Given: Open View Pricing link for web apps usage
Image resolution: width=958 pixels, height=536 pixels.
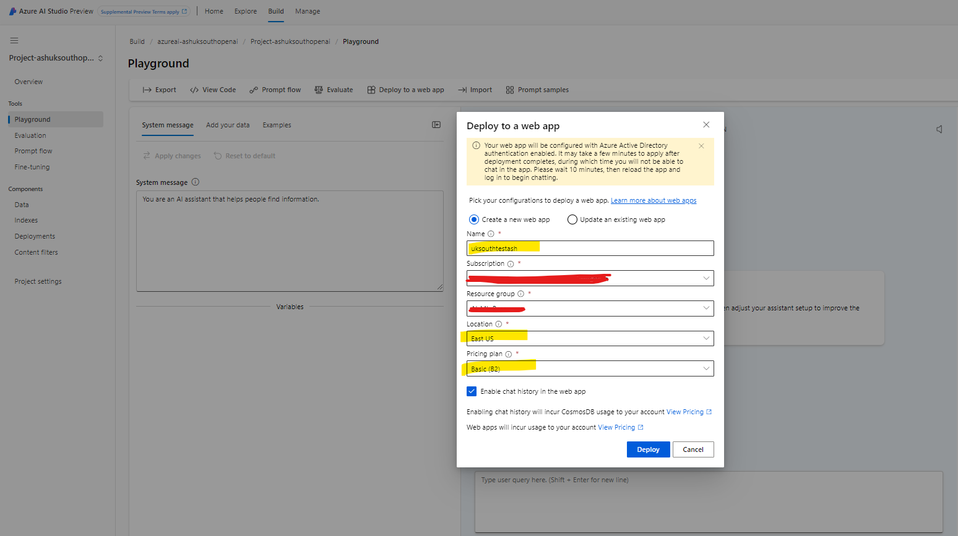Looking at the screenshot, I should coord(621,427).
